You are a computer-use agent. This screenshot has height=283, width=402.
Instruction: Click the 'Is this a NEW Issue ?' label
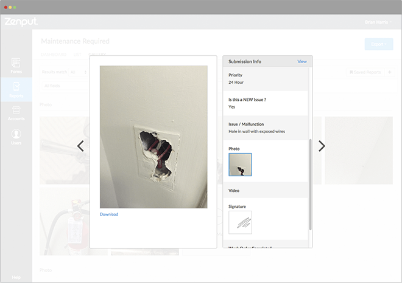pos(247,100)
